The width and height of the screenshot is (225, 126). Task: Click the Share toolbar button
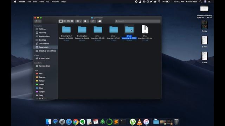(x=93, y=21)
